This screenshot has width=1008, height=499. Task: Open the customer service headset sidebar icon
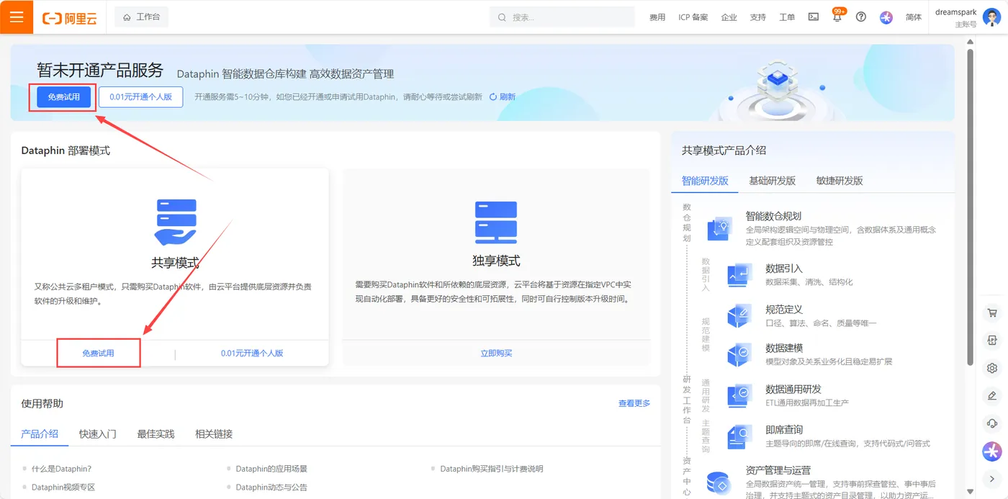tap(992, 423)
